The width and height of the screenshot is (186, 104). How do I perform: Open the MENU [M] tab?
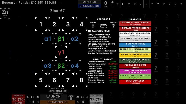click(x=89, y=2)
